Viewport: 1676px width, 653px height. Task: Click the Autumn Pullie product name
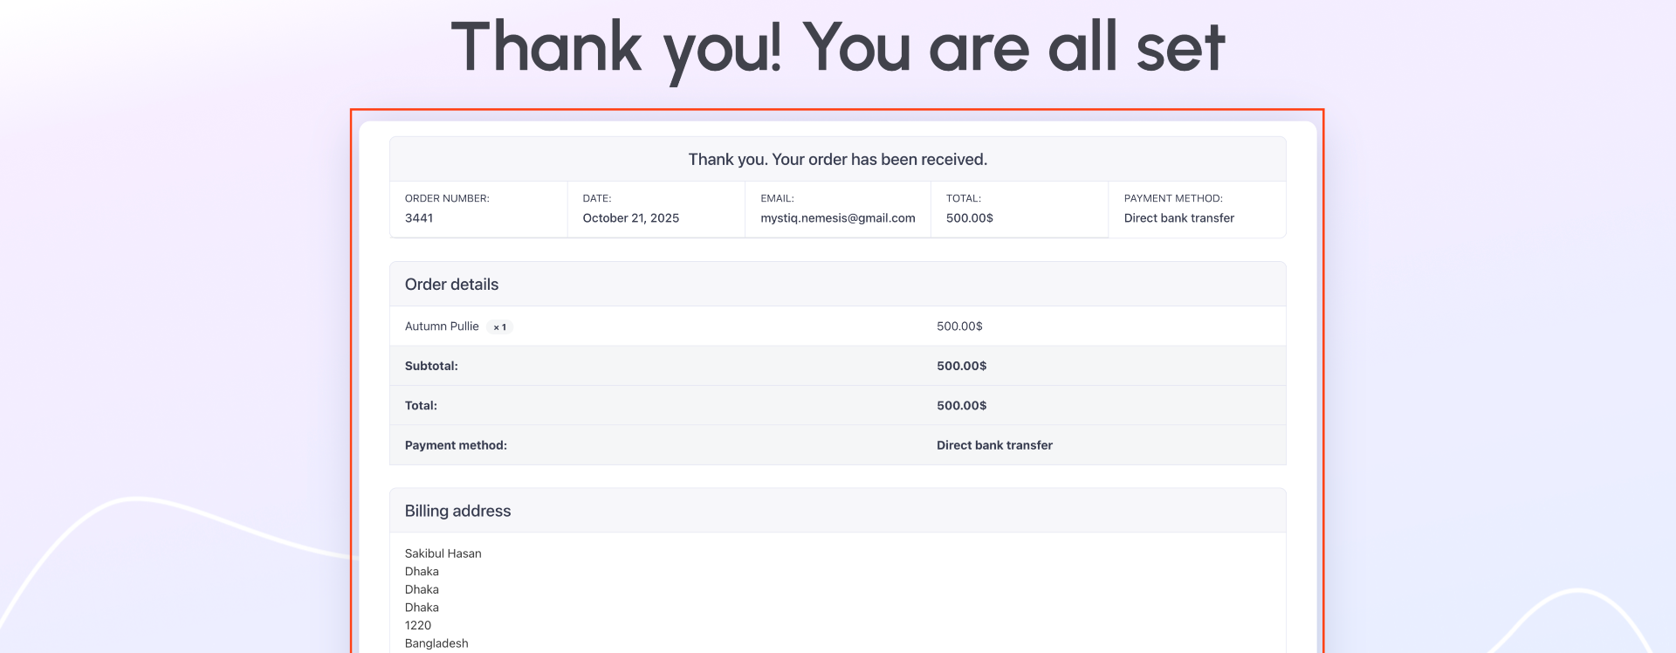point(442,326)
